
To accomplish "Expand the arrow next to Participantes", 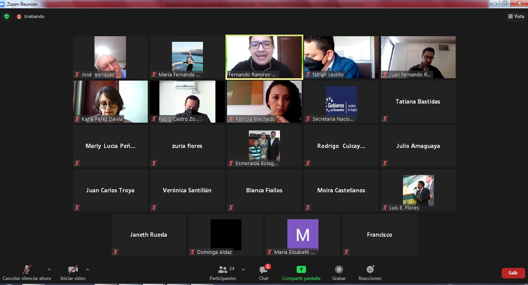I will point(243,269).
